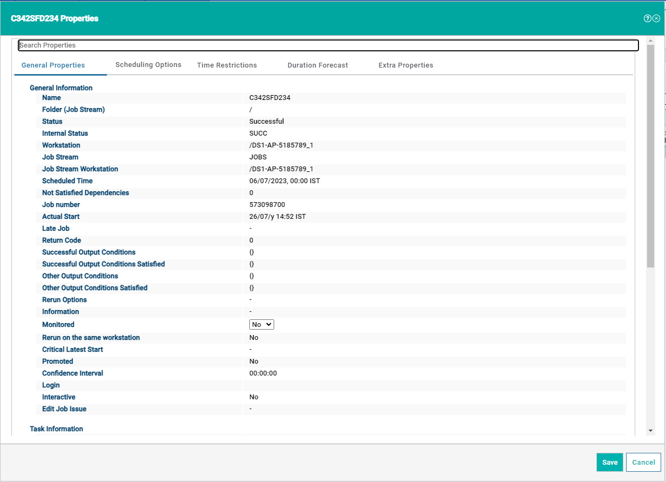666x482 pixels.
Task: View the Duration Forecast tab
Action: 317,65
